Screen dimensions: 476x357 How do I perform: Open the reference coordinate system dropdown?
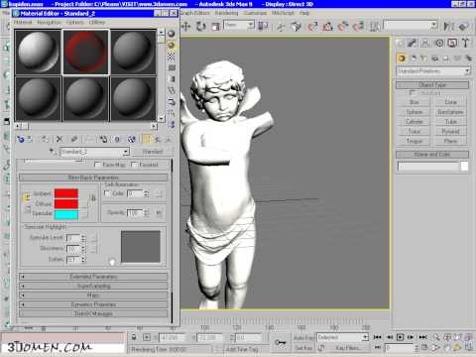point(251,25)
